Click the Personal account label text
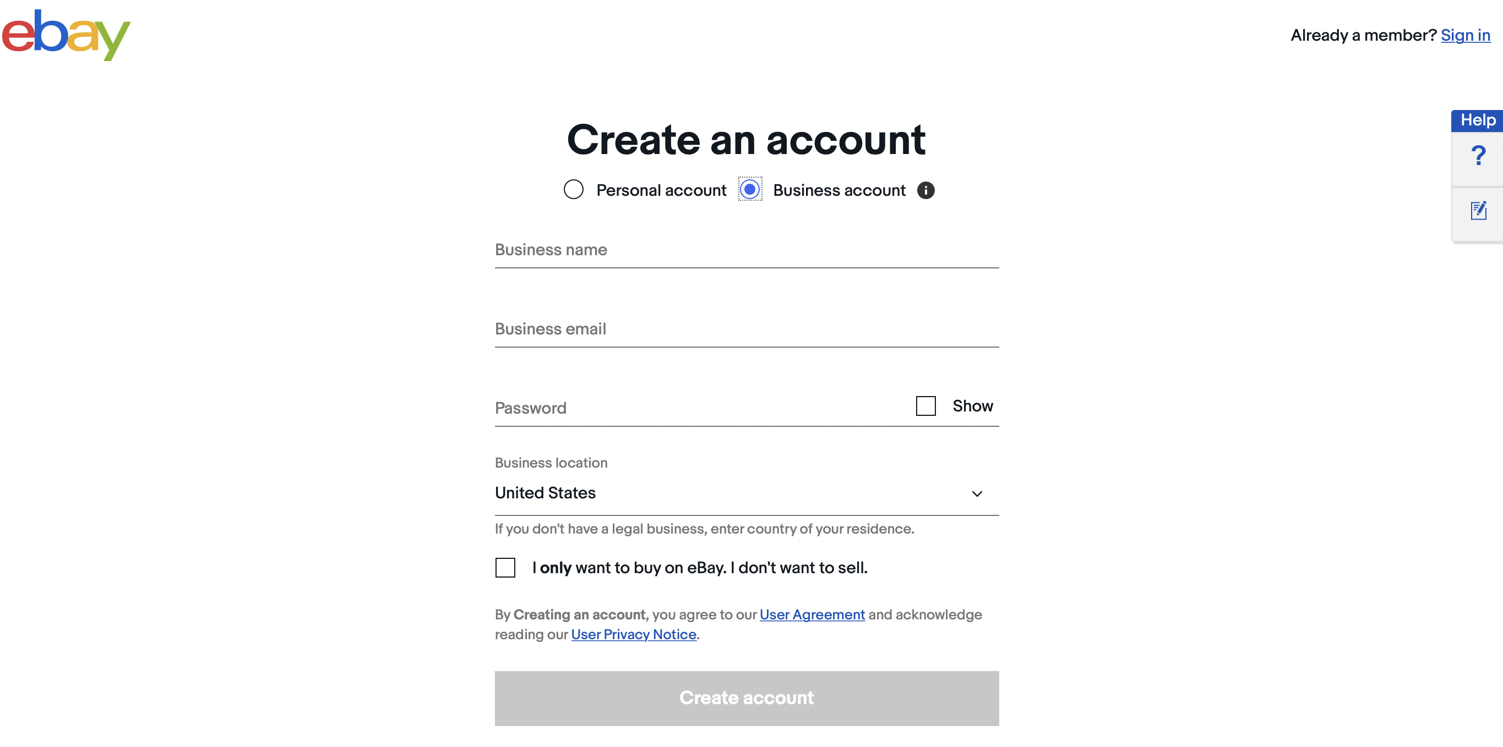Image resolution: width=1503 pixels, height=747 pixels. pyautogui.click(x=661, y=190)
